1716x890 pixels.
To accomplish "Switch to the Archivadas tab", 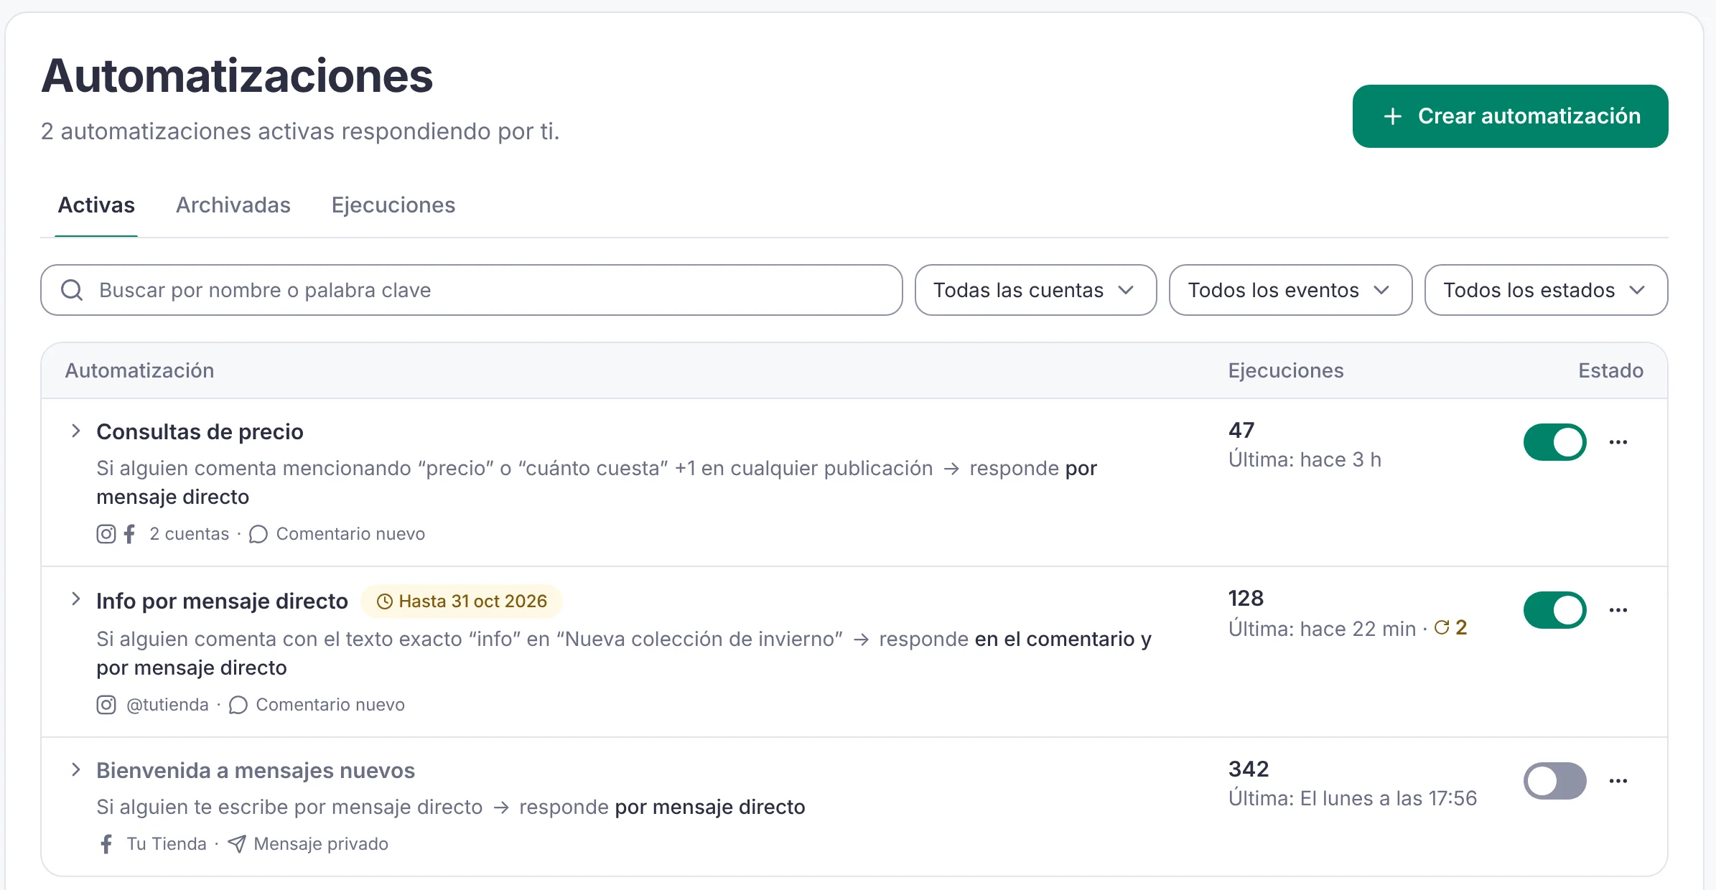I will click(233, 205).
